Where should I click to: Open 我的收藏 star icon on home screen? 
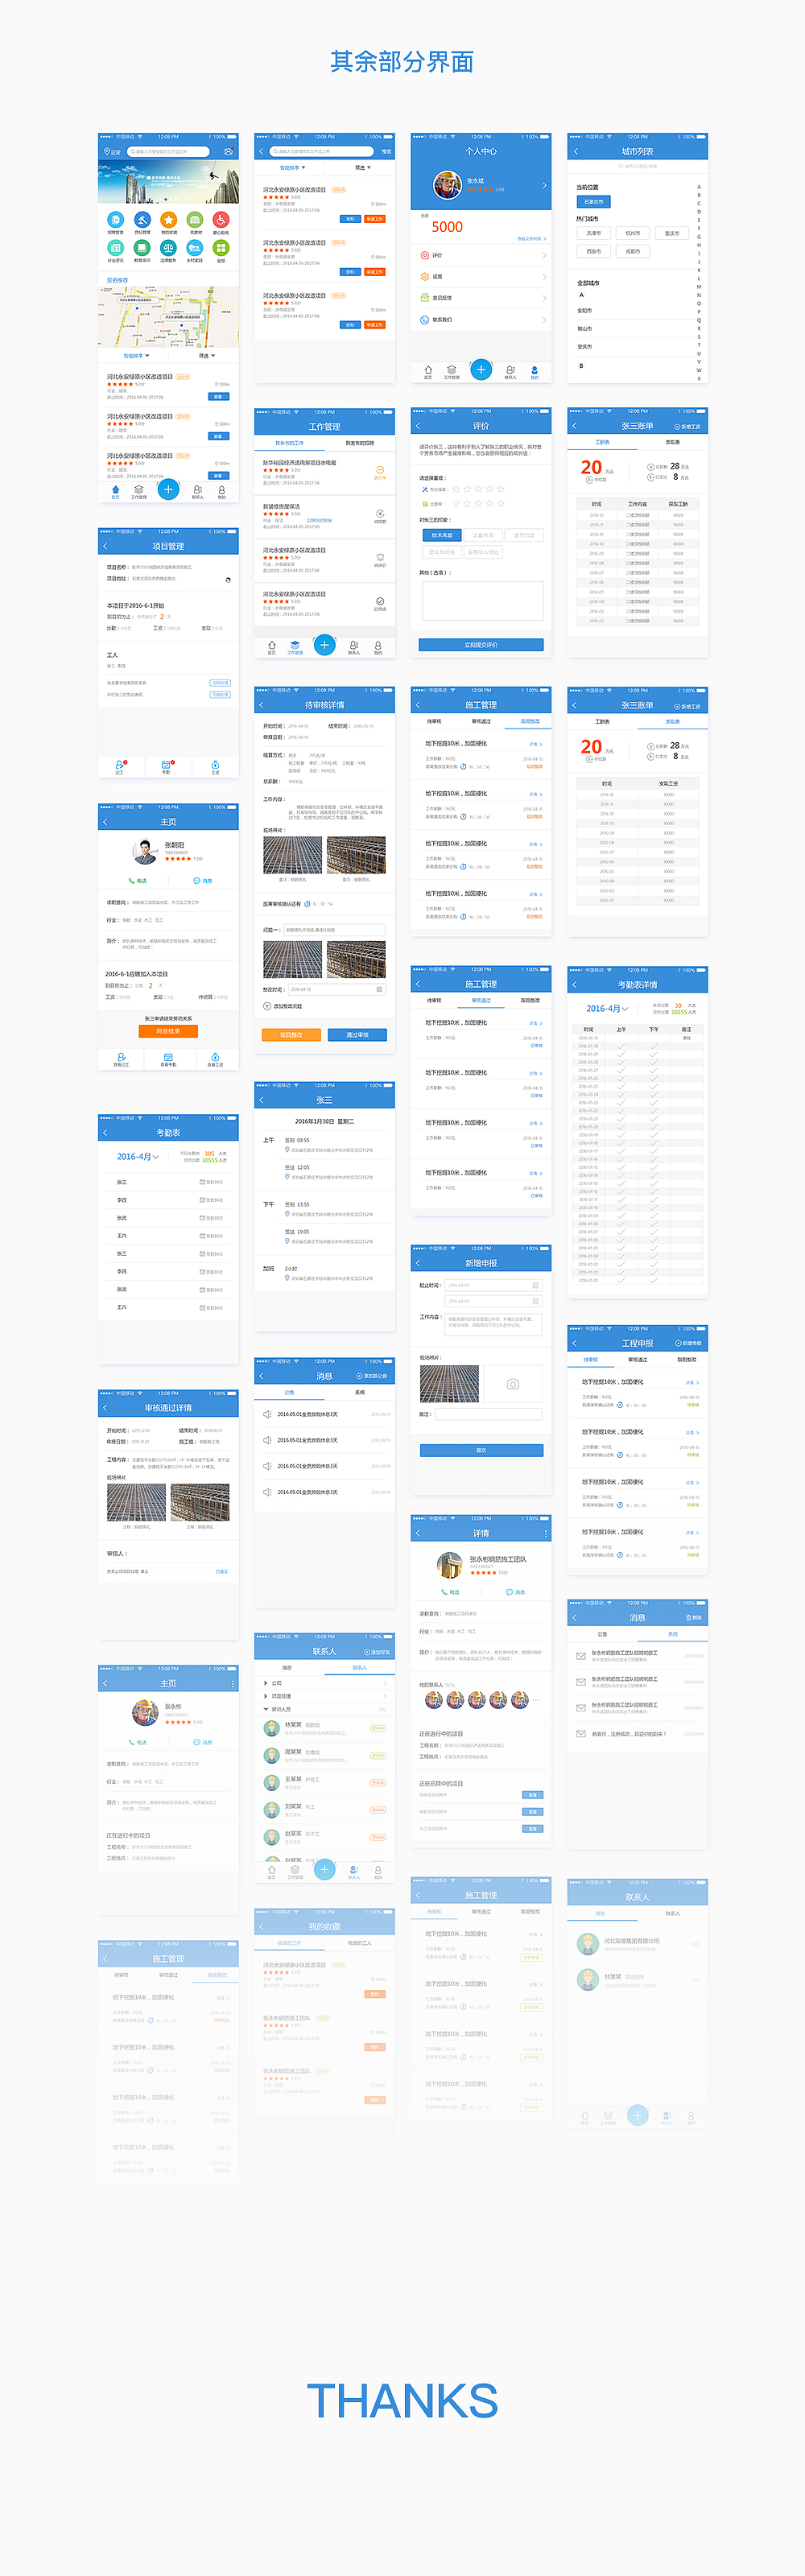coord(168,221)
